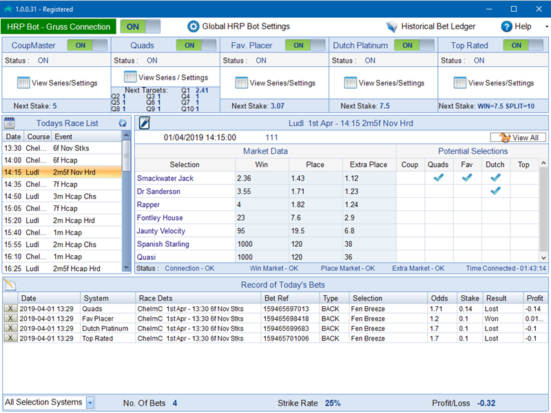551x413 pixels.
Task: Open Fav. Placer View Series/Settings link
Action: pos(282,83)
